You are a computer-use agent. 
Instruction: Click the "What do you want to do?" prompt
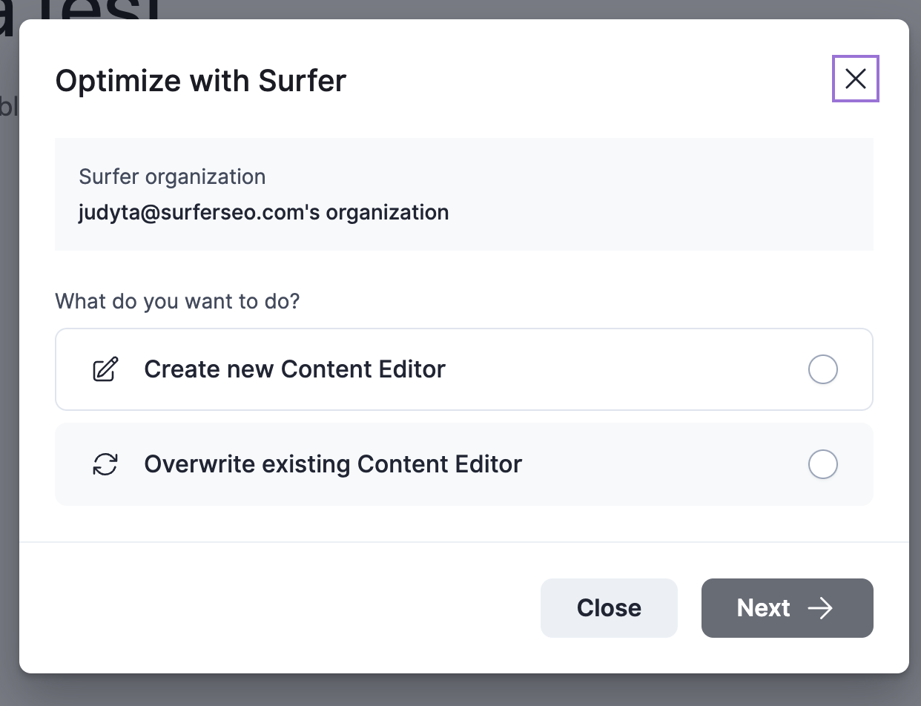(x=177, y=302)
